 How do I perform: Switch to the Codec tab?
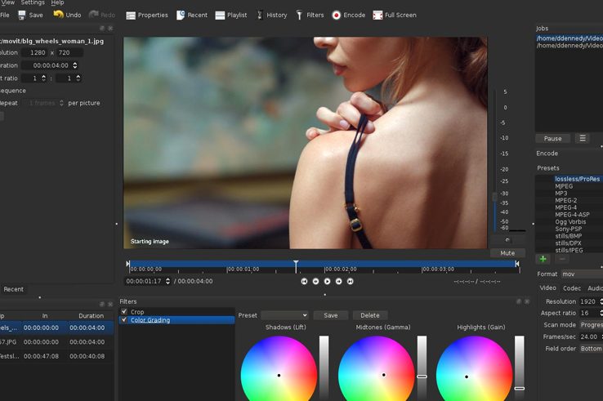pyautogui.click(x=572, y=287)
